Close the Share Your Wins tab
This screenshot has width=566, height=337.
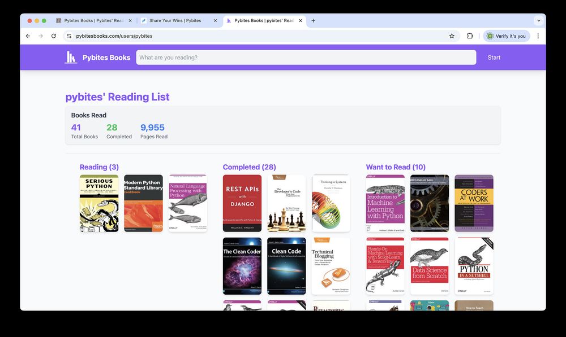(216, 20)
